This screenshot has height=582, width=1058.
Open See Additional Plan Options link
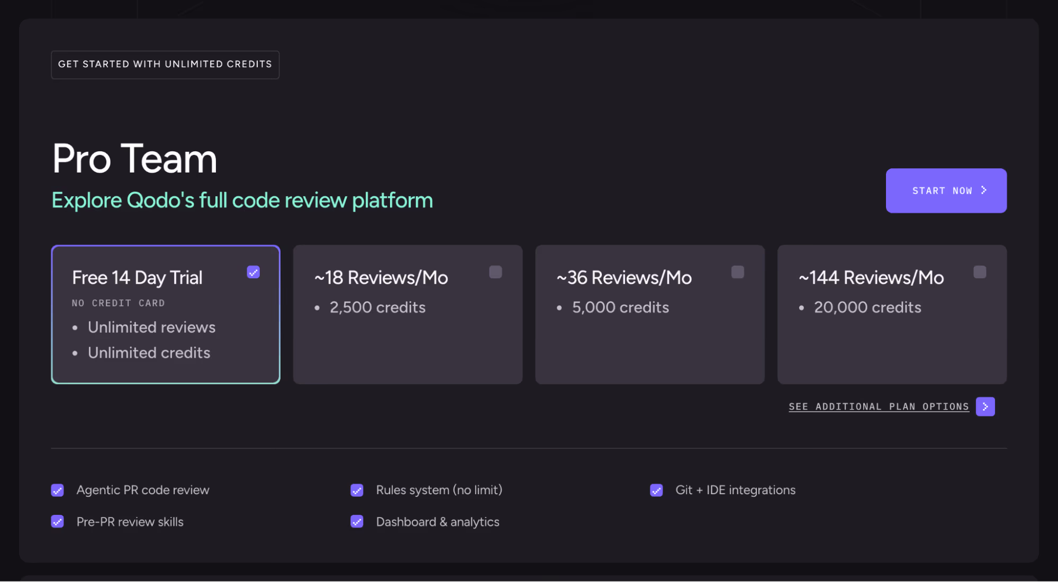pyautogui.click(x=879, y=406)
